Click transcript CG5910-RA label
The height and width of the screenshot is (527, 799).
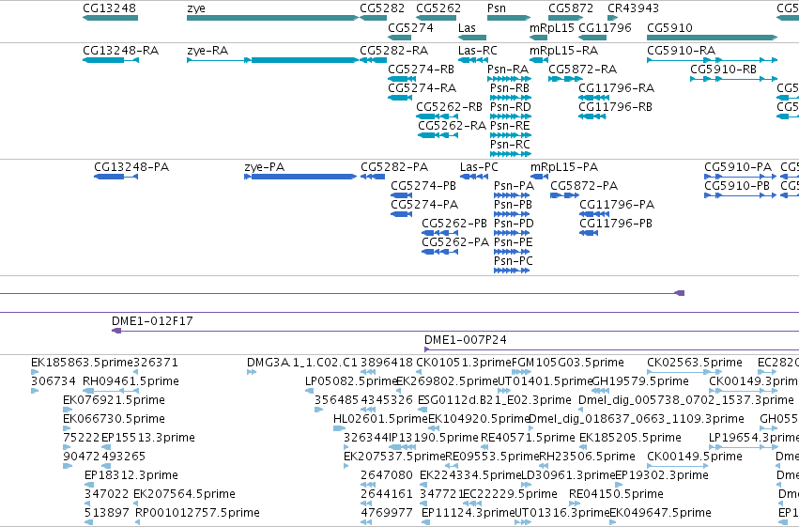coord(682,51)
